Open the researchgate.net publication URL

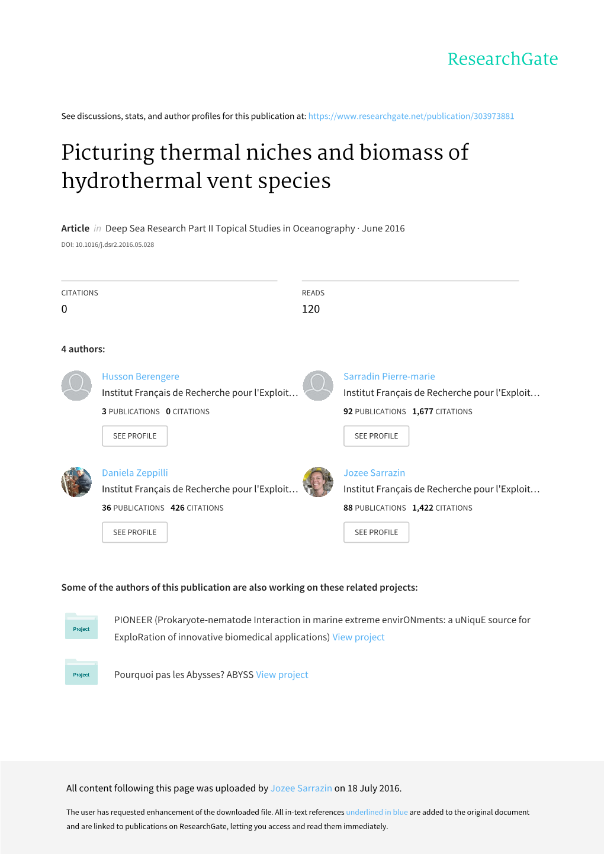pyautogui.click(x=411, y=116)
